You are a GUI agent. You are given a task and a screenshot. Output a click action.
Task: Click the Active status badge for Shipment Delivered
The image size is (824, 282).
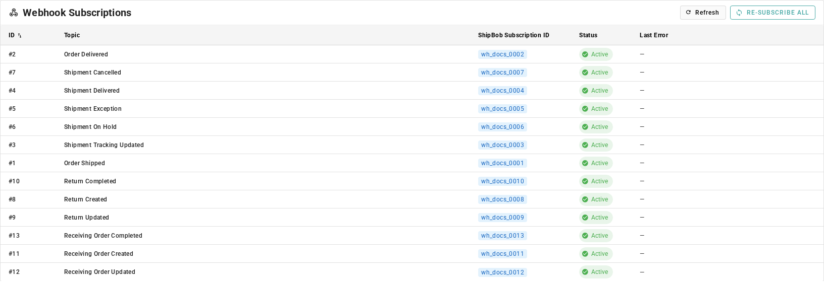pos(596,91)
